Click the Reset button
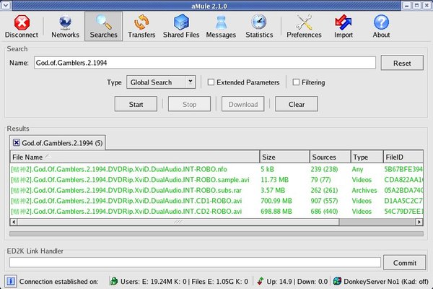The image size is (433, 289). (402, 63)
